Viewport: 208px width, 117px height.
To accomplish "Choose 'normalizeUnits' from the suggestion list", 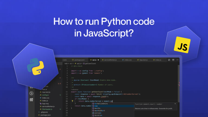I will [101, 103].
